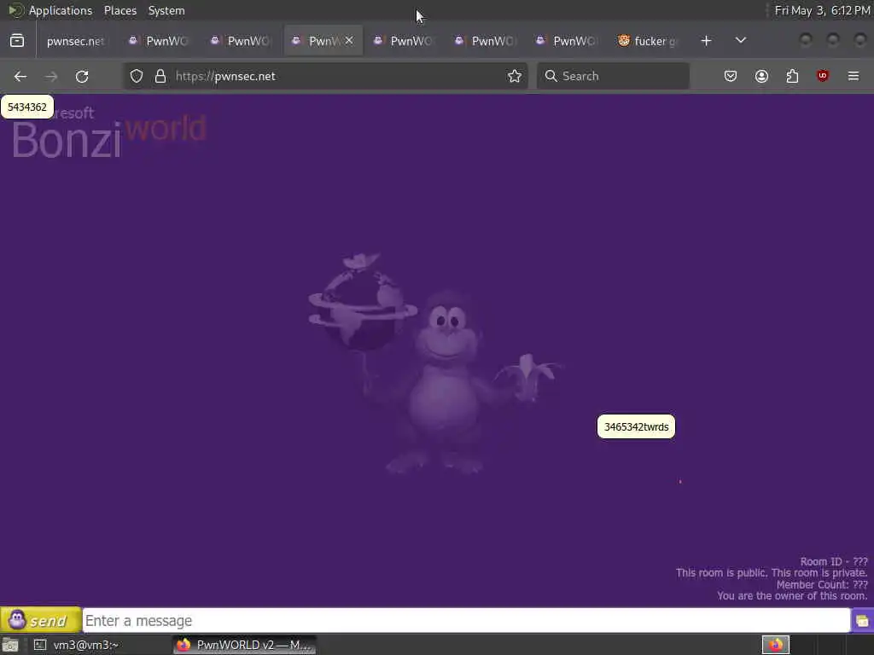This screenshot has height=655, width=874.
Task: Open the vm3@vm3 terminal taskbar item
Action: (78, 645)
